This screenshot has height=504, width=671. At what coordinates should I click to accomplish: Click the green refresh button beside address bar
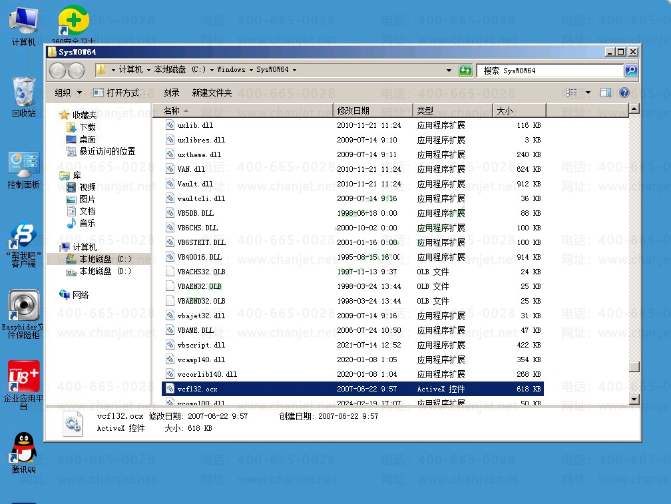[465, 70]
